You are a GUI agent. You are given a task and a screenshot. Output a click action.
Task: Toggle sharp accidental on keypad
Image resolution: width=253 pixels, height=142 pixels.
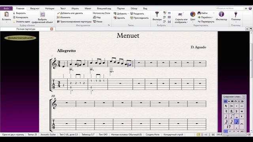click(231, 111)
